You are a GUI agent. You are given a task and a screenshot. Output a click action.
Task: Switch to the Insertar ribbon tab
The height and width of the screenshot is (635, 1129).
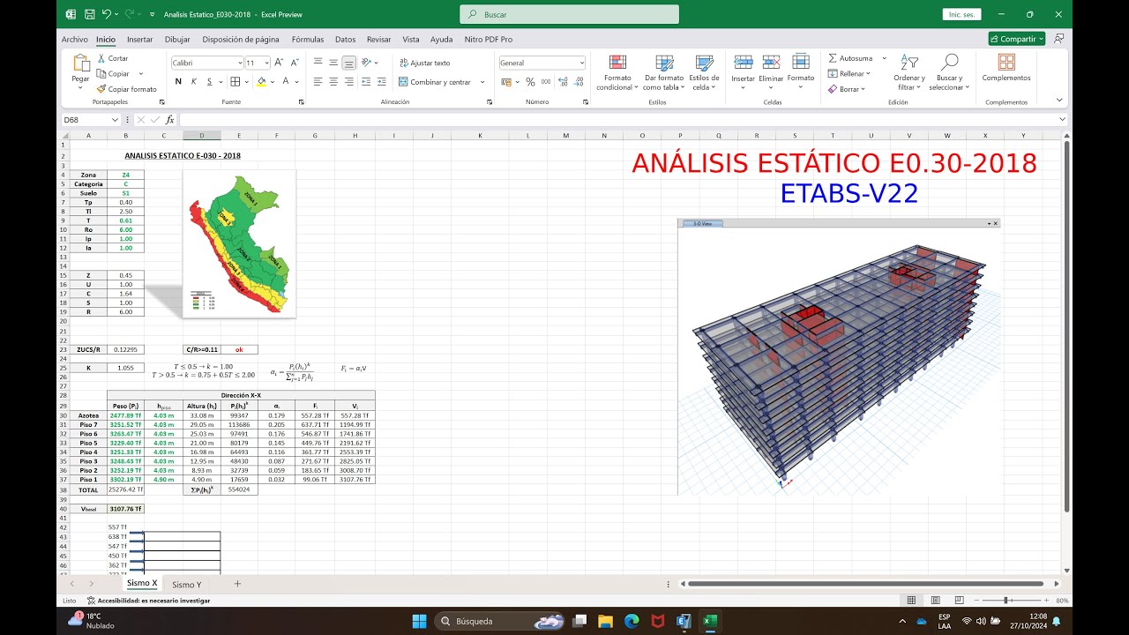click(139, 39)
